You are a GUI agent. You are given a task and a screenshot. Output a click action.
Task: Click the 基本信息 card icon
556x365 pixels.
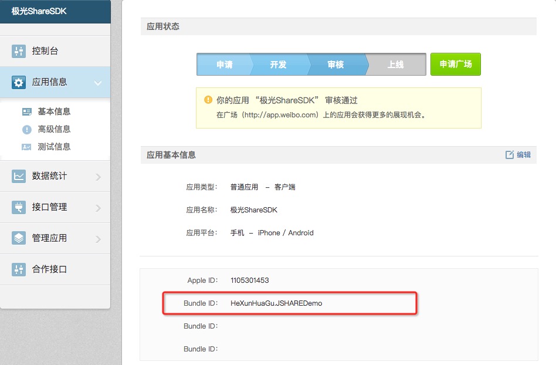pyautogui.click(x=26, y=111)
